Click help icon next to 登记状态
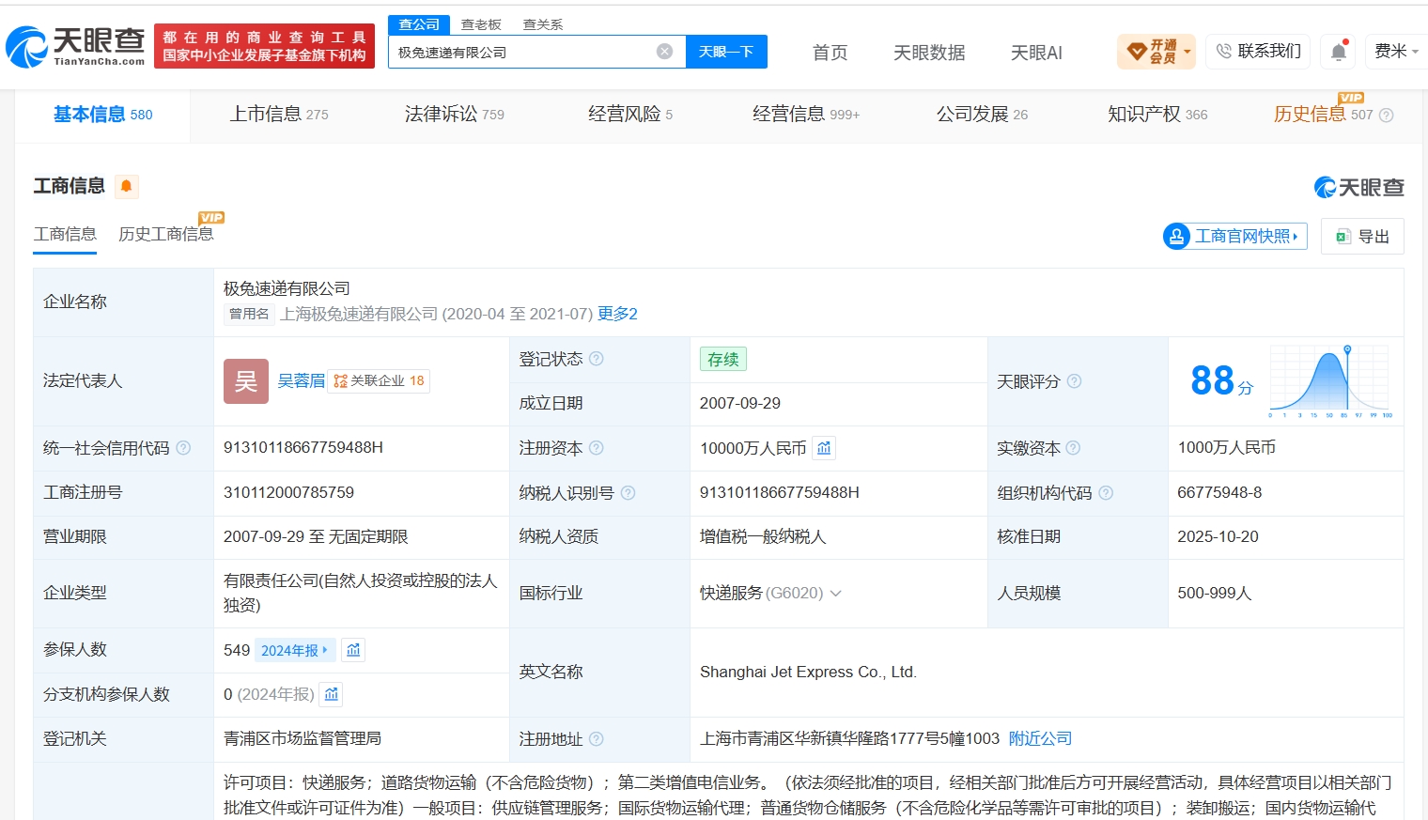This screenshot has height=820, width=1428. pos(597,359)
